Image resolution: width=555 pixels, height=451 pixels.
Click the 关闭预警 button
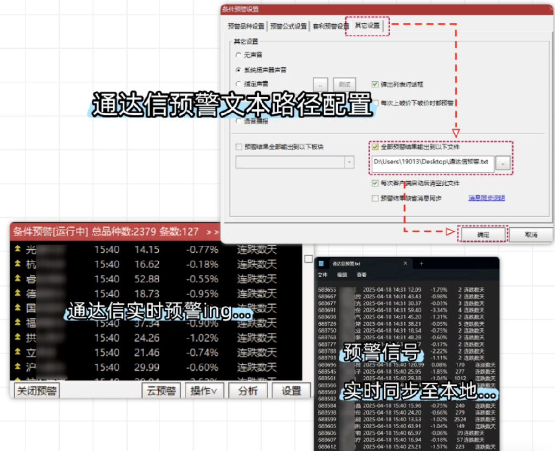coord(37,390)
